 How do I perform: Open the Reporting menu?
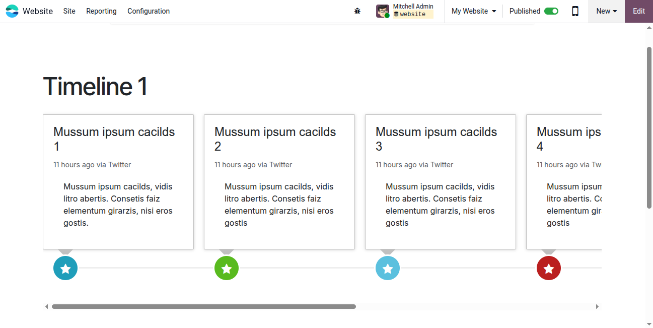point(101,11)
